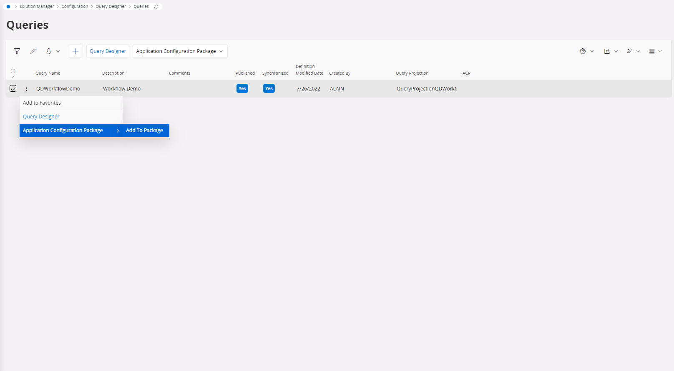The height and width of the screenshot is (371, 674).
Task: Click the three-dot row menu for QDWorkflowDemo
Action: (26, 89)
